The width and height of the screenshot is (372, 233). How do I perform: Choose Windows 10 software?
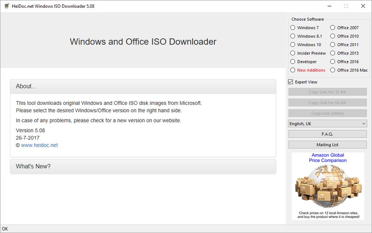coord(293,44)
